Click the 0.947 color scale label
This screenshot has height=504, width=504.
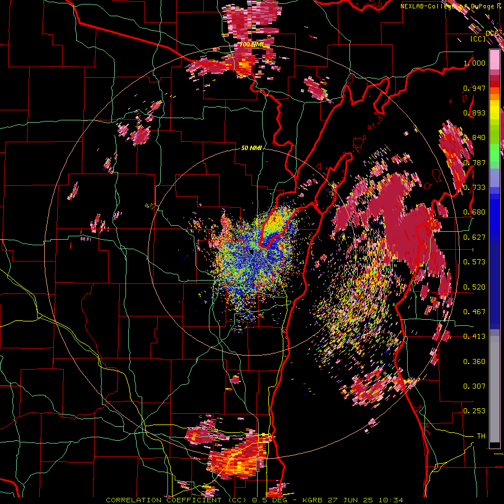click(474, 88)
